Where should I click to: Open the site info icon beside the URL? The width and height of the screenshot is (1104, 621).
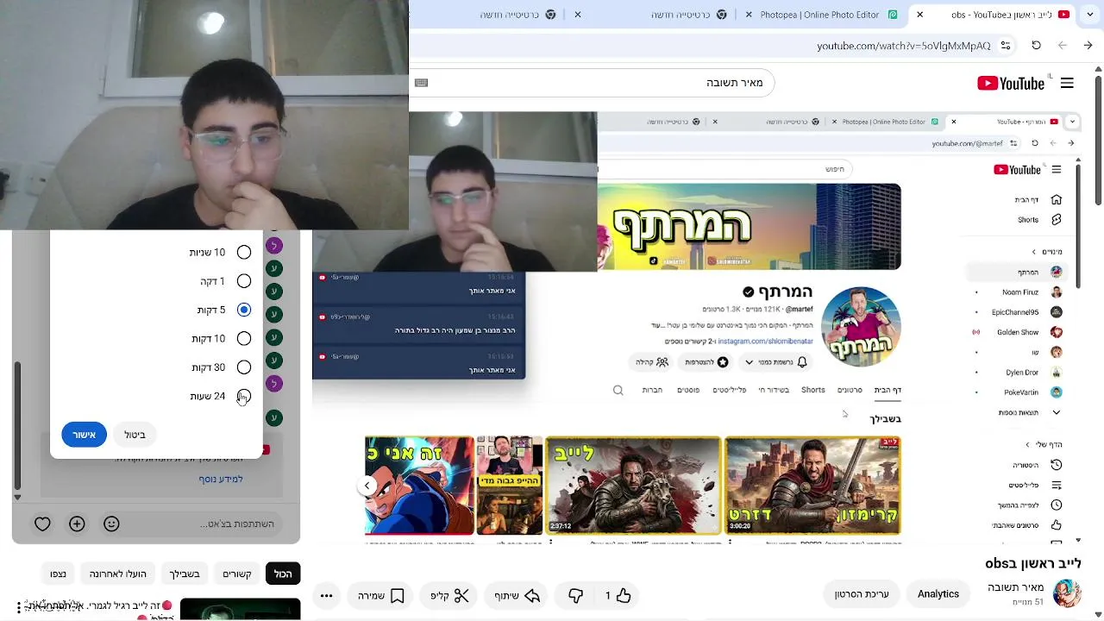[x=1006, y=46]
